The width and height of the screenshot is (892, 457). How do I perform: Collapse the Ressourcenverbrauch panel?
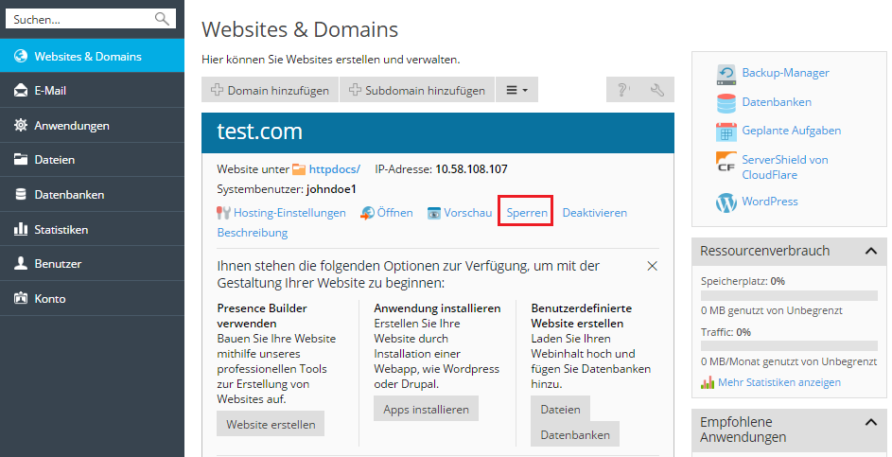tap(869, 251)
